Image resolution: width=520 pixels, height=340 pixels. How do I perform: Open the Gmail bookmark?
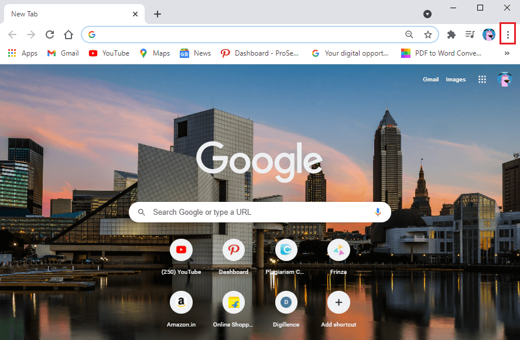click(63, 53)
